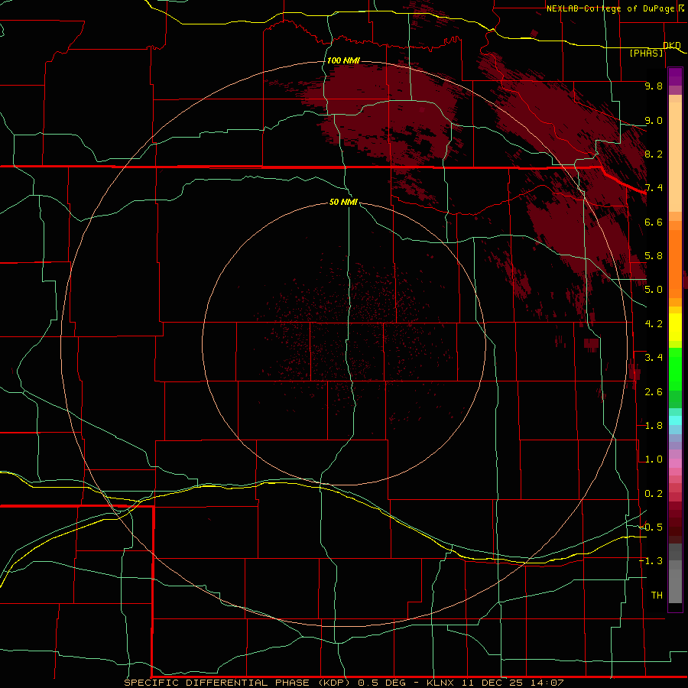The width and height of the screenshot is (688, 688).
Task: Click the 3.4 value on the color scale
Action: point(654,358)
